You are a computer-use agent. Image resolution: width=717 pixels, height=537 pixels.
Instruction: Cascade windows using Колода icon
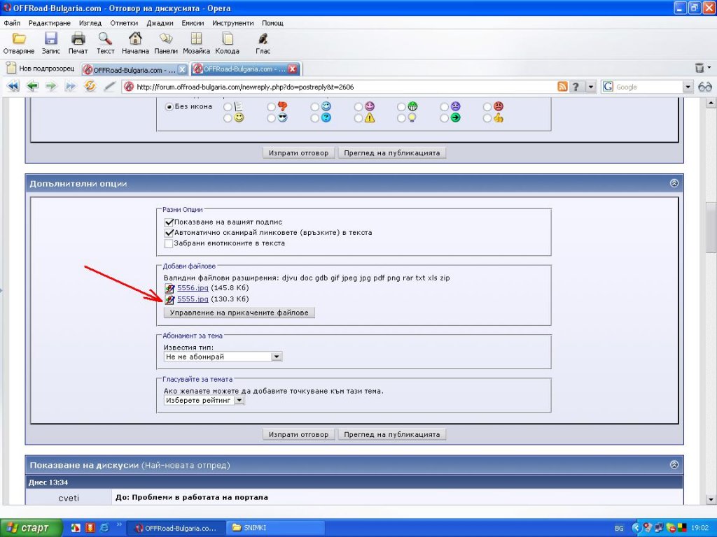click(228, 43)
